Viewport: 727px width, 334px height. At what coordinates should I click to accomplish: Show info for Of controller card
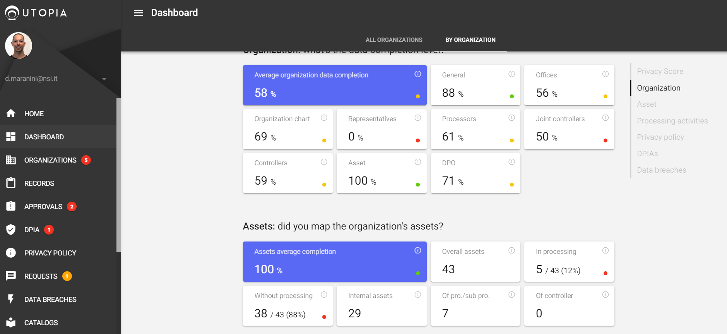pyautogui.click(x=606, y=295)
